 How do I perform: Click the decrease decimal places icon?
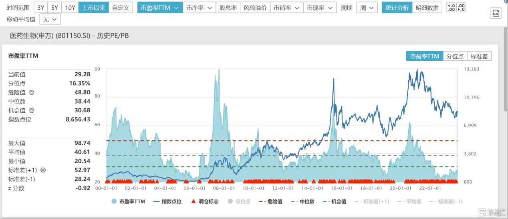[x=461, y=8]
